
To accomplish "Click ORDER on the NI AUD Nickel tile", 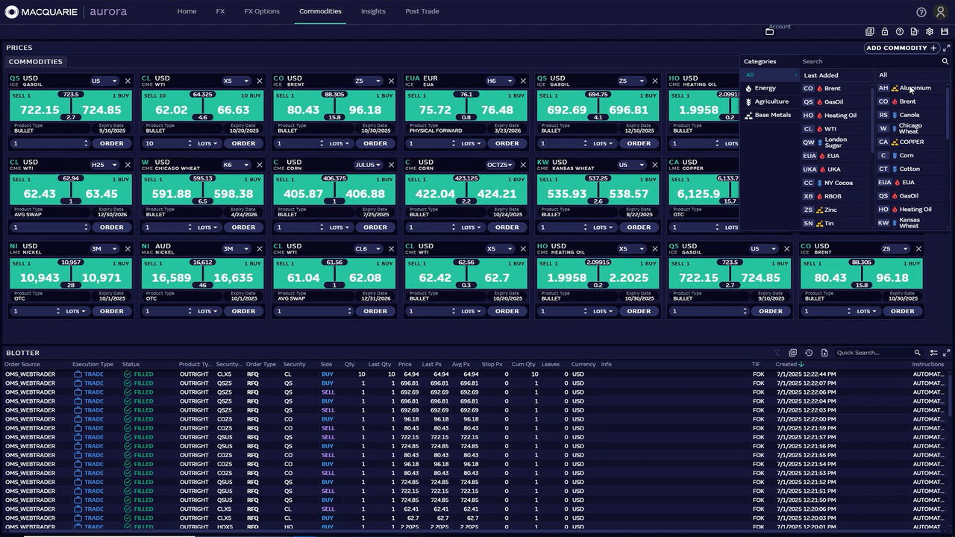I will click(243, 311).
